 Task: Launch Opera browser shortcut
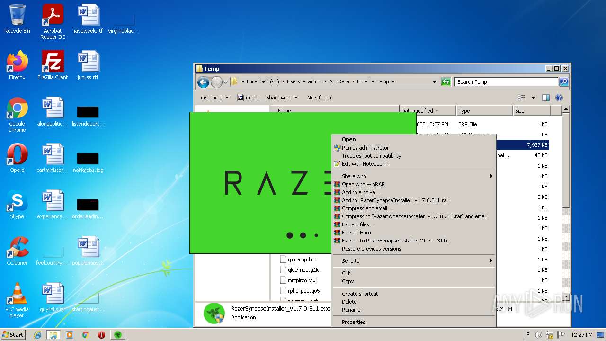pos(17,158)
